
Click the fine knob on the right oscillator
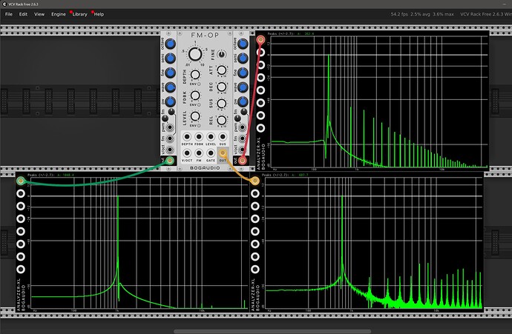pos(243,73)
